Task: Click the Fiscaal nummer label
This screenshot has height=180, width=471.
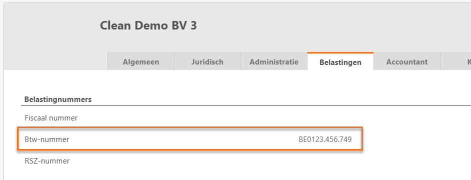Action: pyautogui.click(x=51, y=118)
